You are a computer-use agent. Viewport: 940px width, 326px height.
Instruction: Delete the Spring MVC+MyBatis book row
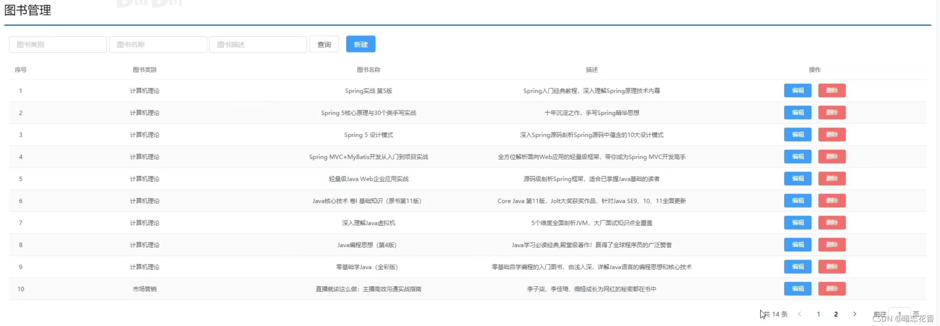[x=832, y=157]
